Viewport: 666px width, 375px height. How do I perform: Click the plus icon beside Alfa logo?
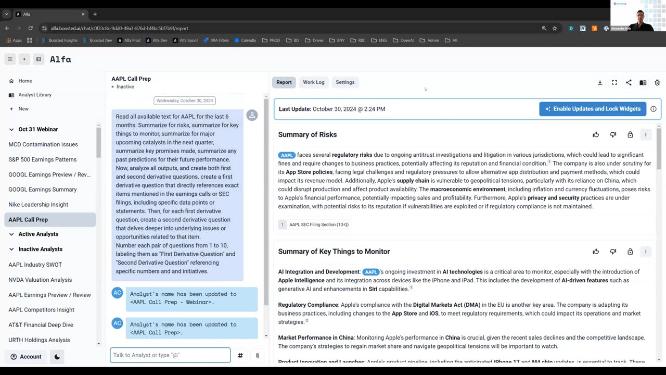(x=24, y=59)
